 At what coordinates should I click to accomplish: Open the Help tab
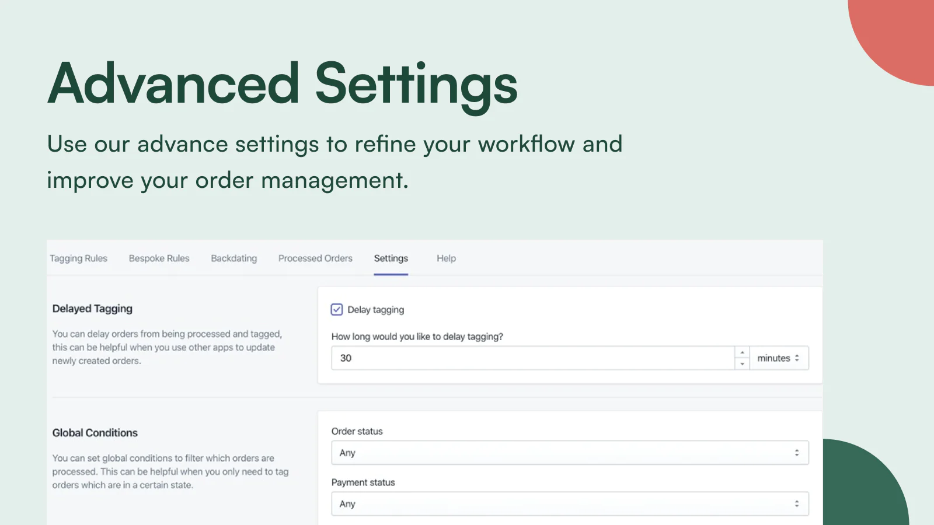(446, 258)
